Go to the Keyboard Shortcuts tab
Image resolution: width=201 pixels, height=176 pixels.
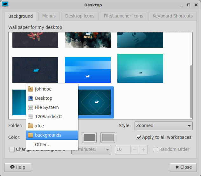coord(173,16)
